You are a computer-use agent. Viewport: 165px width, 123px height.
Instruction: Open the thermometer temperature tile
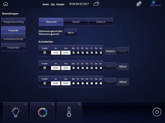pyautogui.click(x=69, y=112)
